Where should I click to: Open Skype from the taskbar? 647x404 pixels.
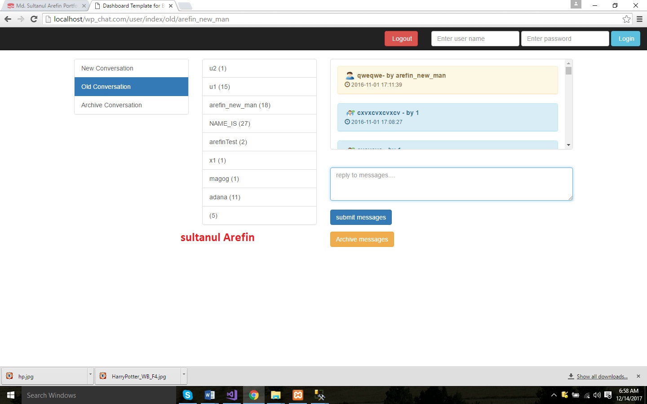(x=188, y=395)
